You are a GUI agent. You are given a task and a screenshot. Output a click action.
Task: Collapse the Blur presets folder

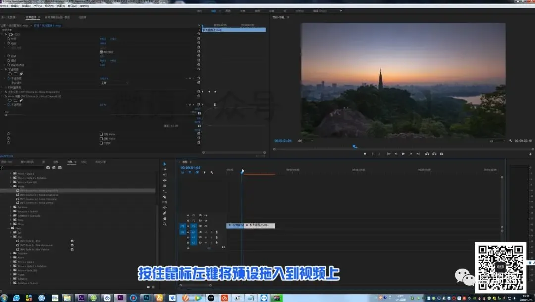pos(11,237)
